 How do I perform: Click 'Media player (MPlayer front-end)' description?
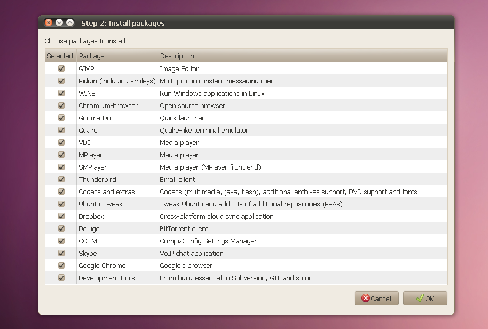[210, 167]
